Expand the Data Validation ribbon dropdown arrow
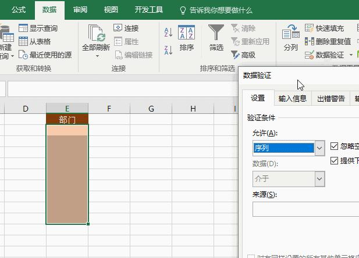The height and width of the screenshot is (258, 359). 351,55
